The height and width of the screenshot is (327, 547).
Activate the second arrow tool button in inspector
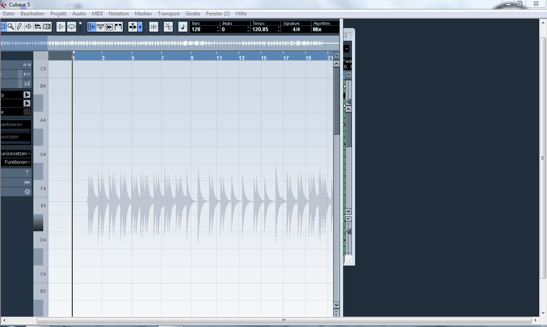click(x=27, y=103)
